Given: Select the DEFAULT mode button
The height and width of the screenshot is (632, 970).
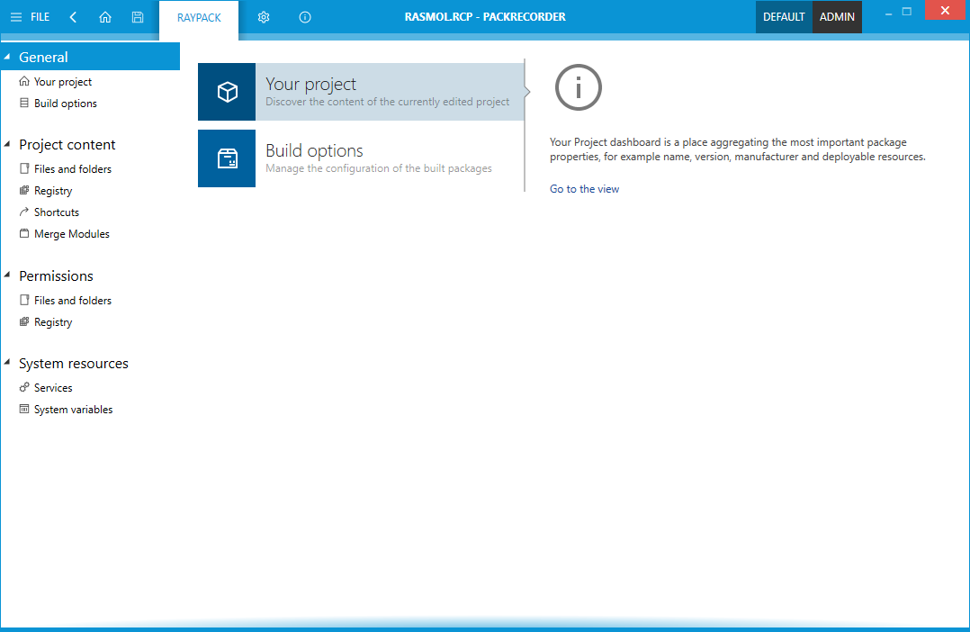Looking at the screenshot, I should click(x=784, y=17).
